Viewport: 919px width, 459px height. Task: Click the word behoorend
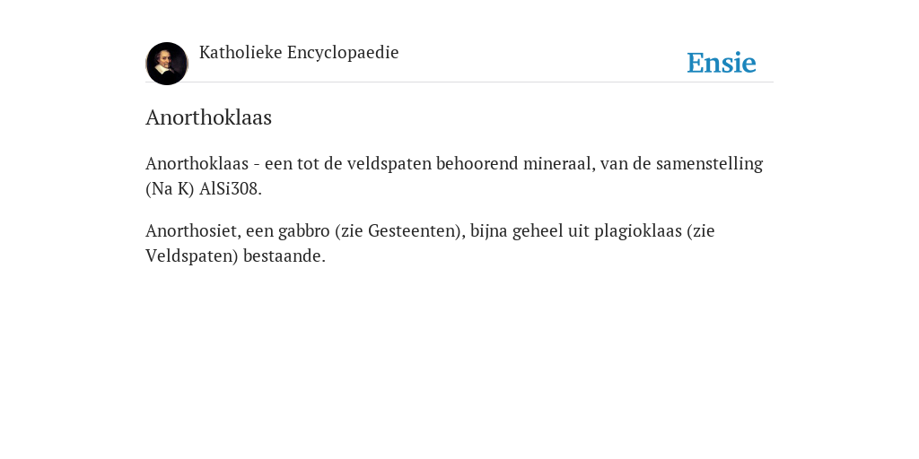tap(477, 163)
